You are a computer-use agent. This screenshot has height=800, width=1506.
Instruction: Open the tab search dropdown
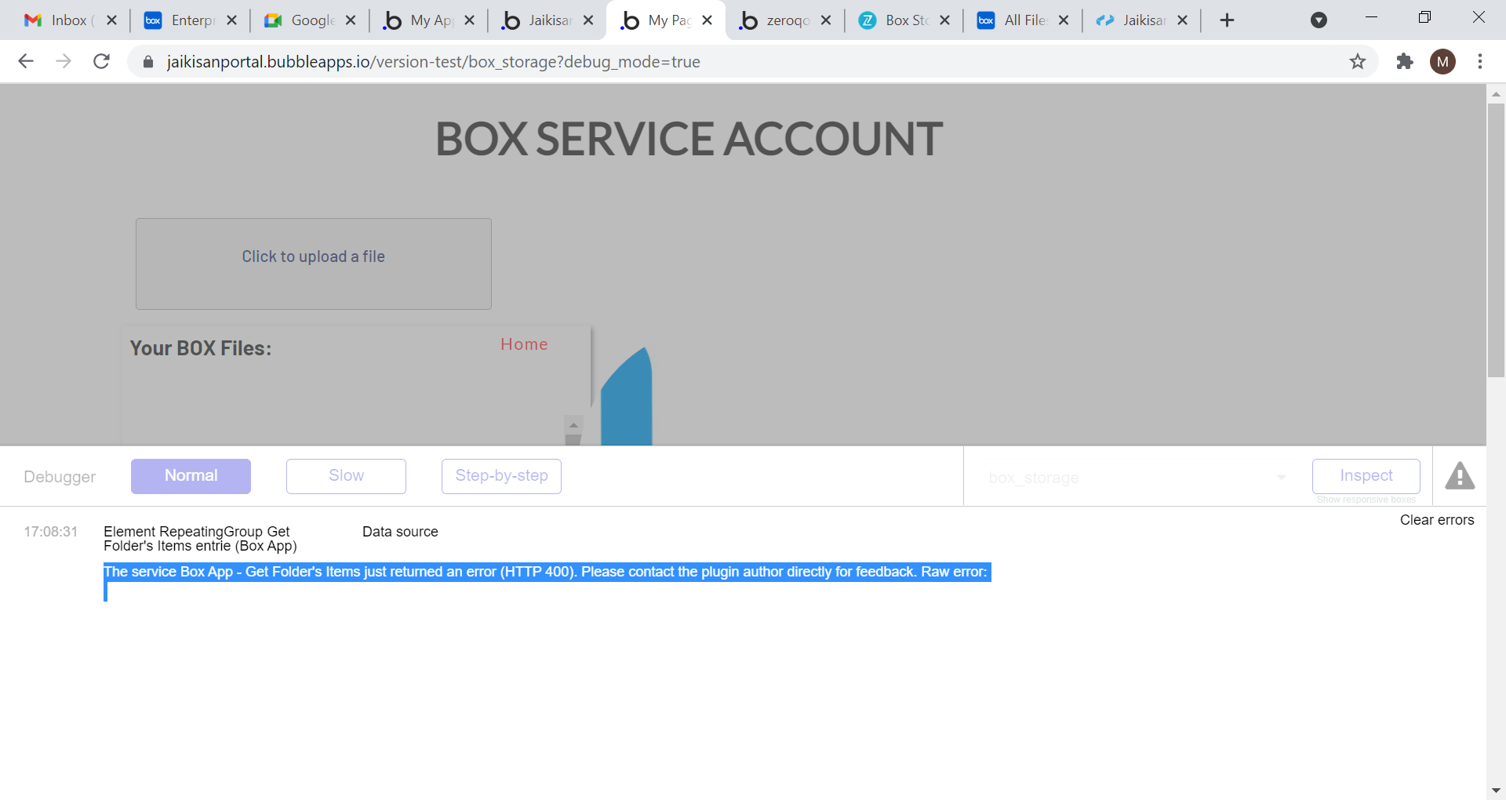(1319, 20)
